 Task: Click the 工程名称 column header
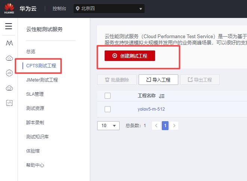[x=146, y=96]
